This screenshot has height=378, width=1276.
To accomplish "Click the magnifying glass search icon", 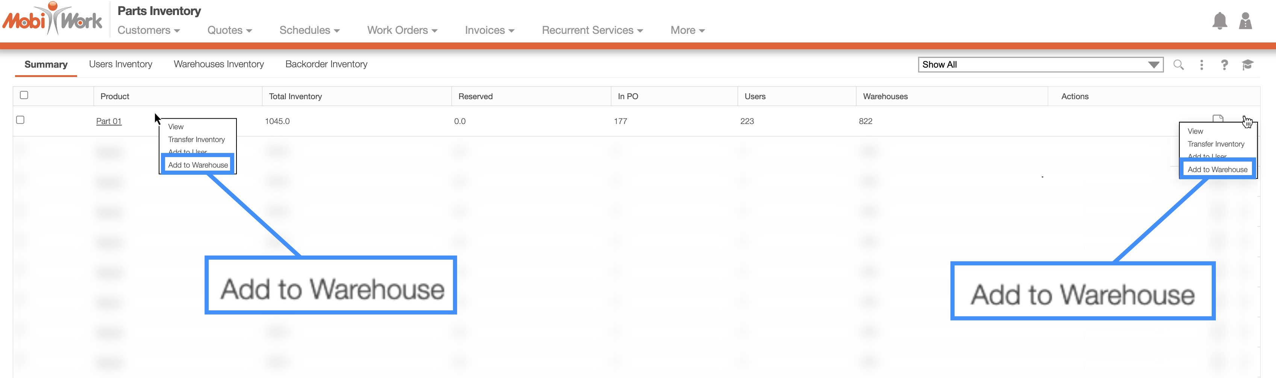I will [x=1178, y=65].
